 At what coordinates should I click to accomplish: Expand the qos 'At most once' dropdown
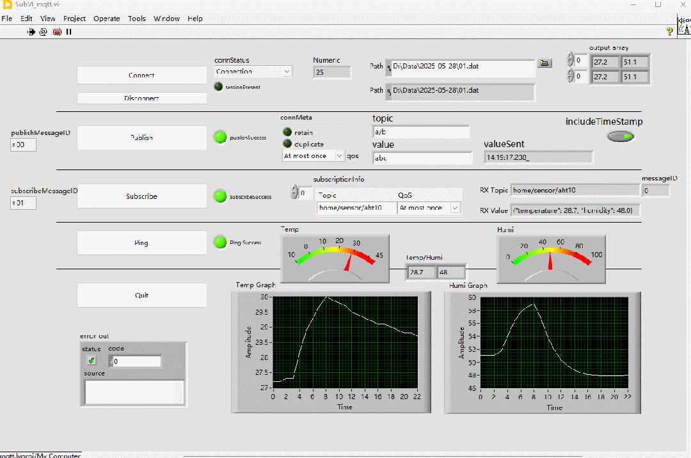click(339, 155)
